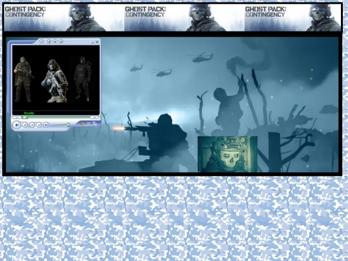Toggle full screen icon in media player
The height and width of the screenshot is (261, 348).
coord(89,123)
